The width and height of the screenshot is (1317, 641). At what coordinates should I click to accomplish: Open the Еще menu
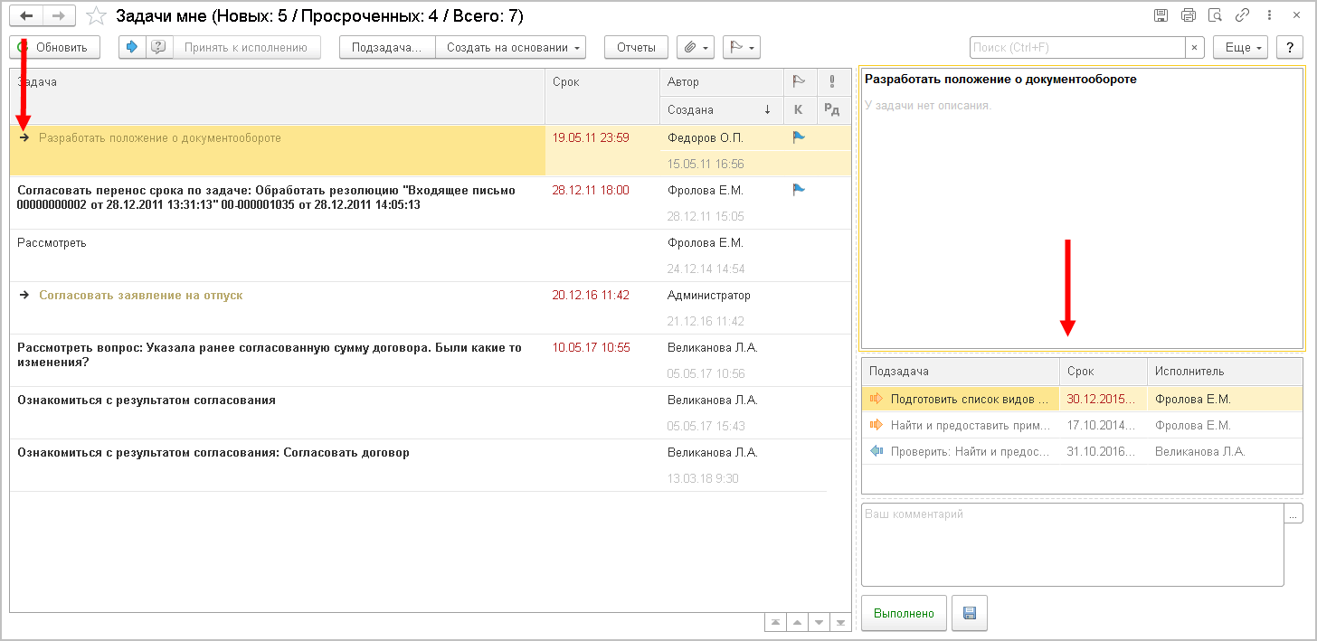[x=1241, y=48]
